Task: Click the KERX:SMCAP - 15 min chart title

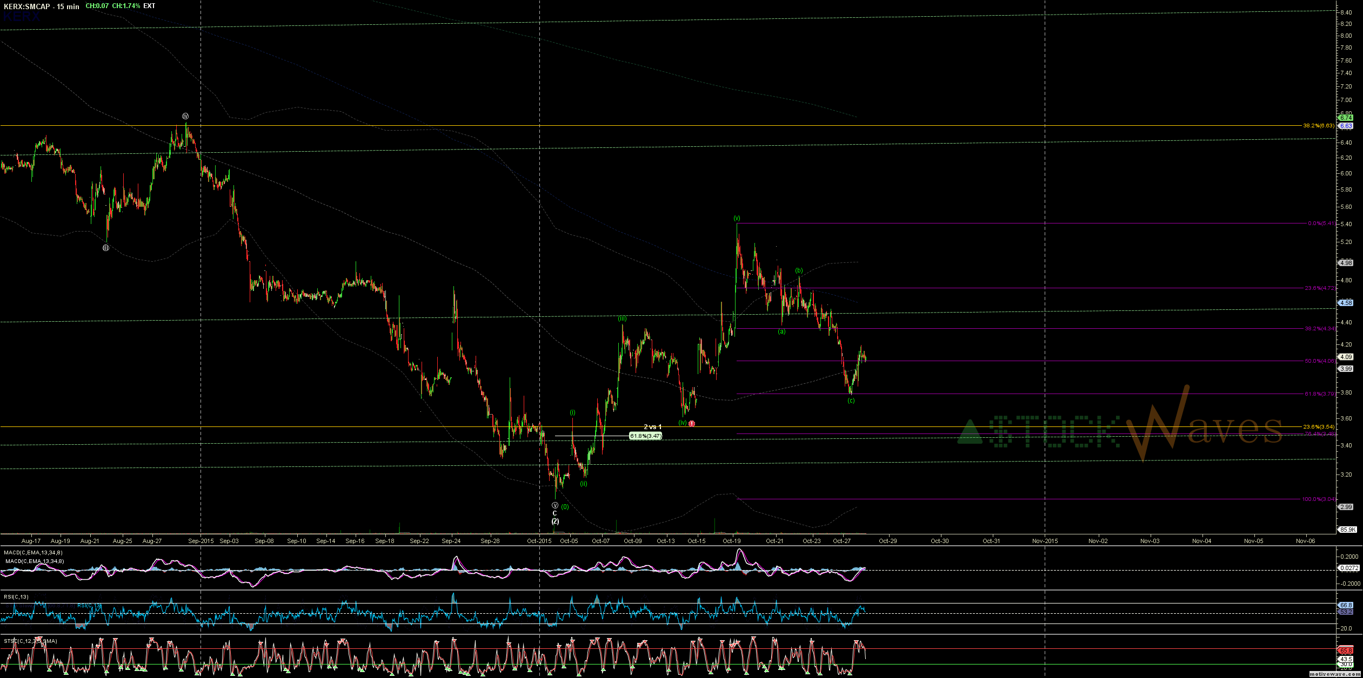Action: 41,6
